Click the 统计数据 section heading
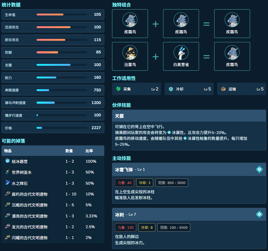Screen dimensions: 268x251 (11, 5)
